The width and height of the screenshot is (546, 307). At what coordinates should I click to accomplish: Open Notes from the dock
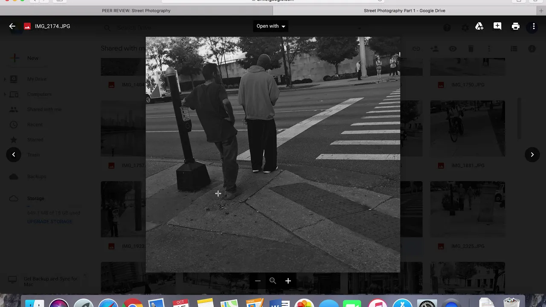tap(205, 303)
